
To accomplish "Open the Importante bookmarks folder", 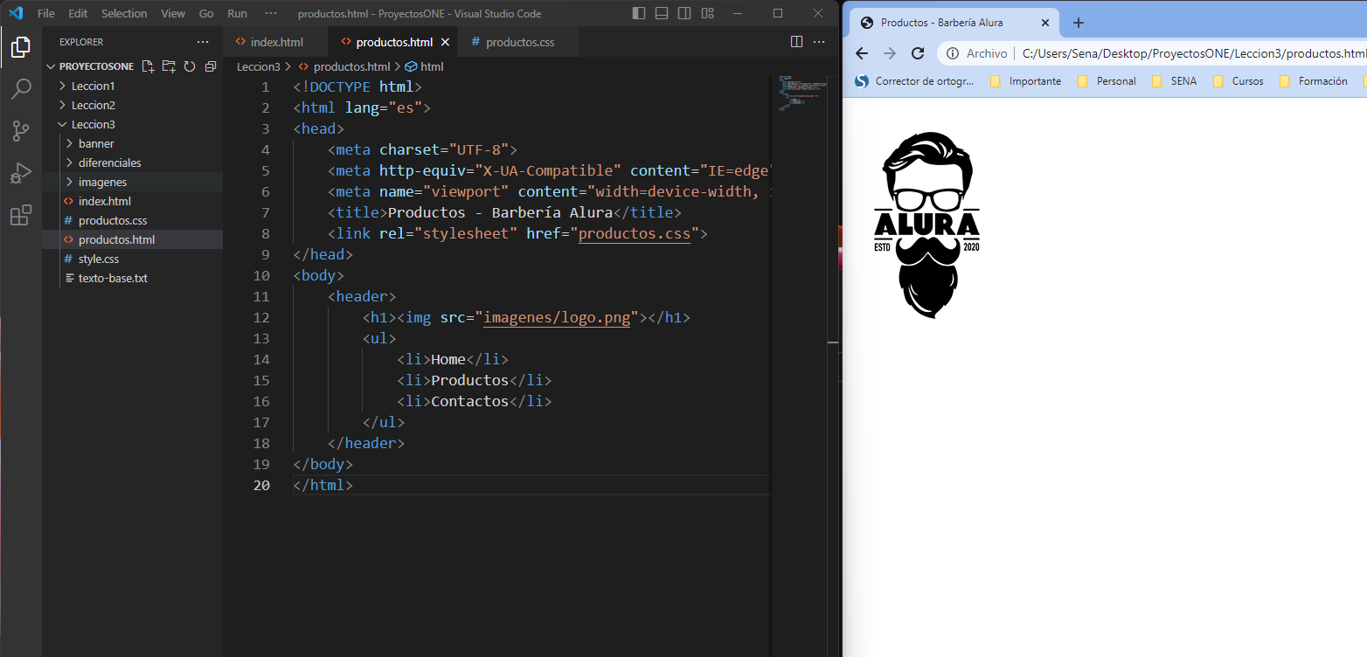I will pyautogui.click(x=1025, y=81).
